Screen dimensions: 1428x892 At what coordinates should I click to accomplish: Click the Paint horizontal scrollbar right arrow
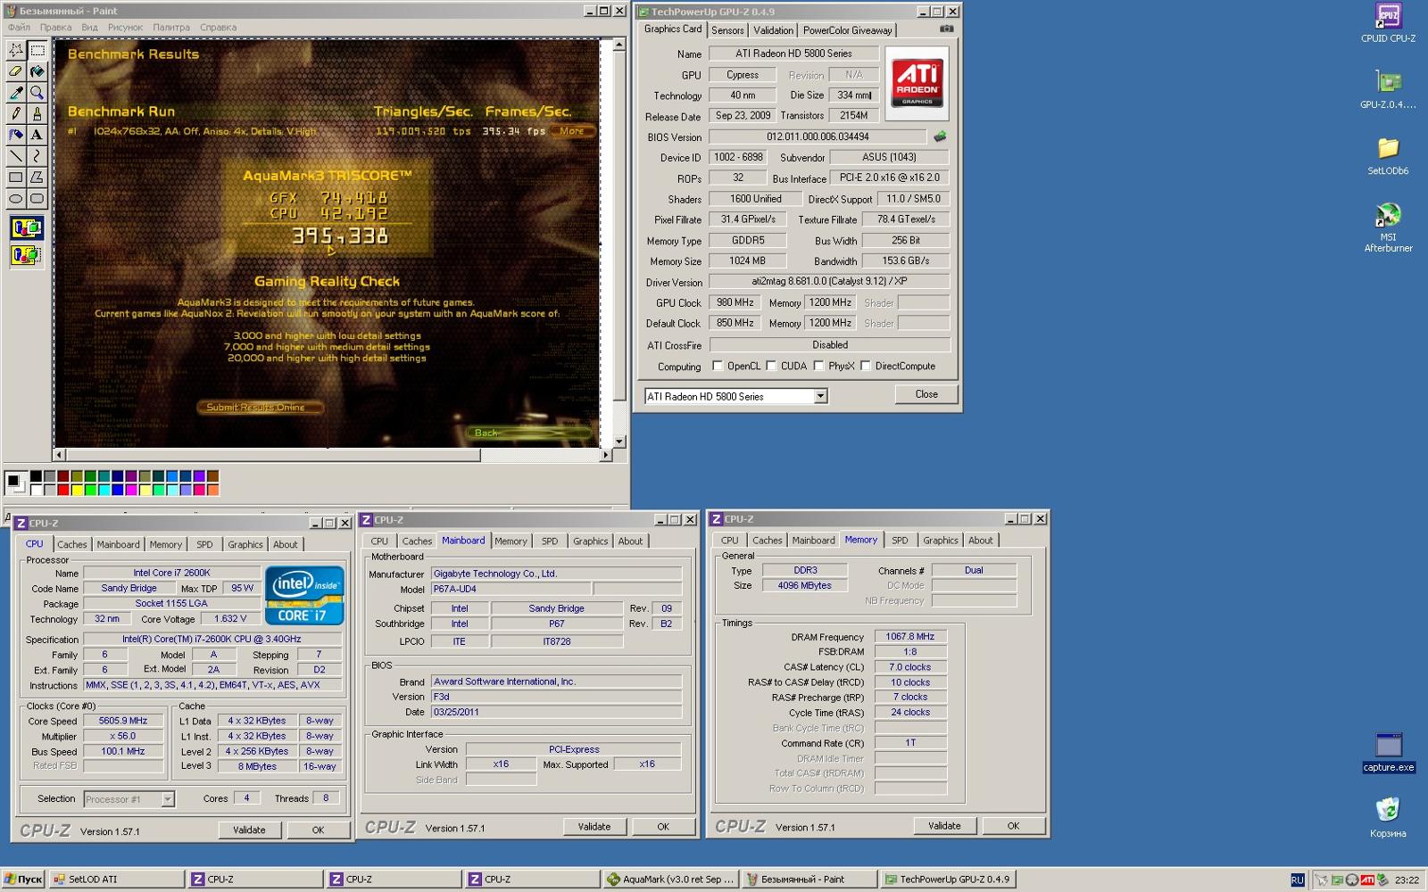click(606, 455)
